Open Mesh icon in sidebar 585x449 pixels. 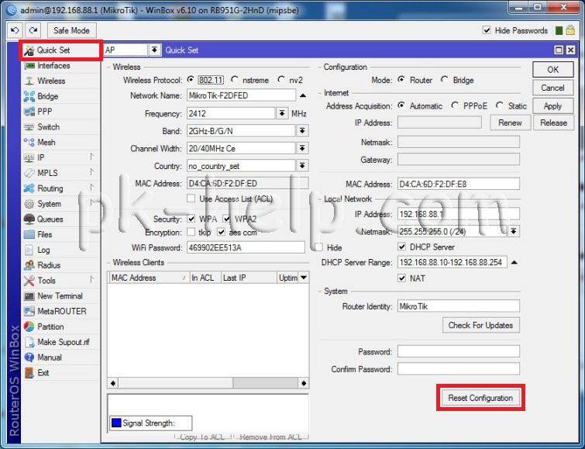click(x=29, y=143)
